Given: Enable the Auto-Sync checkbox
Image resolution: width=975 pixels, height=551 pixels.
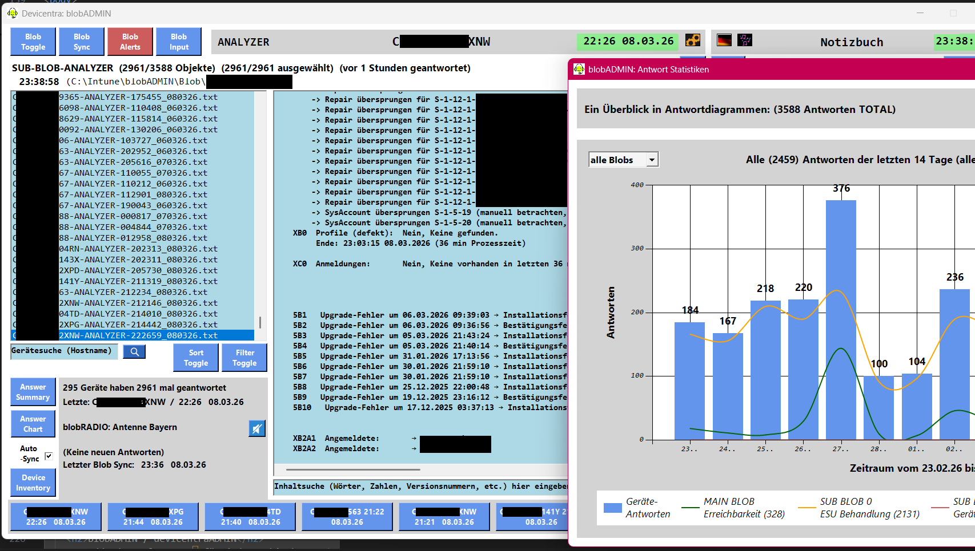Looking at the screenshot, I should 49,456.
